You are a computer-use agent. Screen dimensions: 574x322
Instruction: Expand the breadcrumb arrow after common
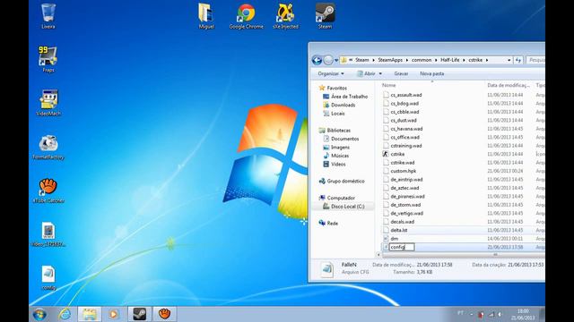coord(436,60)
